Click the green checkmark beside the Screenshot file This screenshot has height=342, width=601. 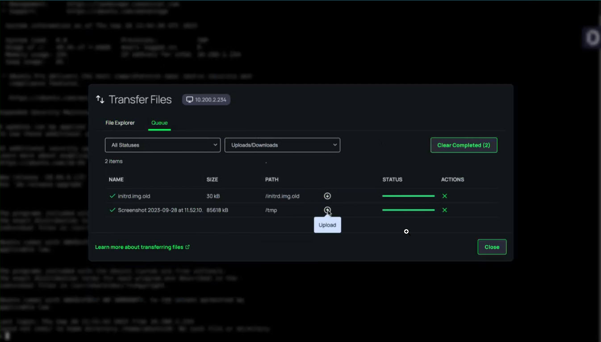[113, 210]
